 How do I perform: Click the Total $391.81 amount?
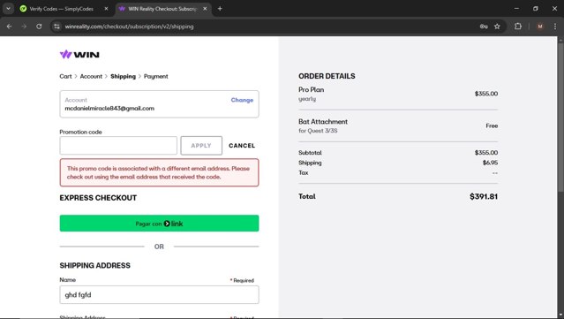[484, 196]
